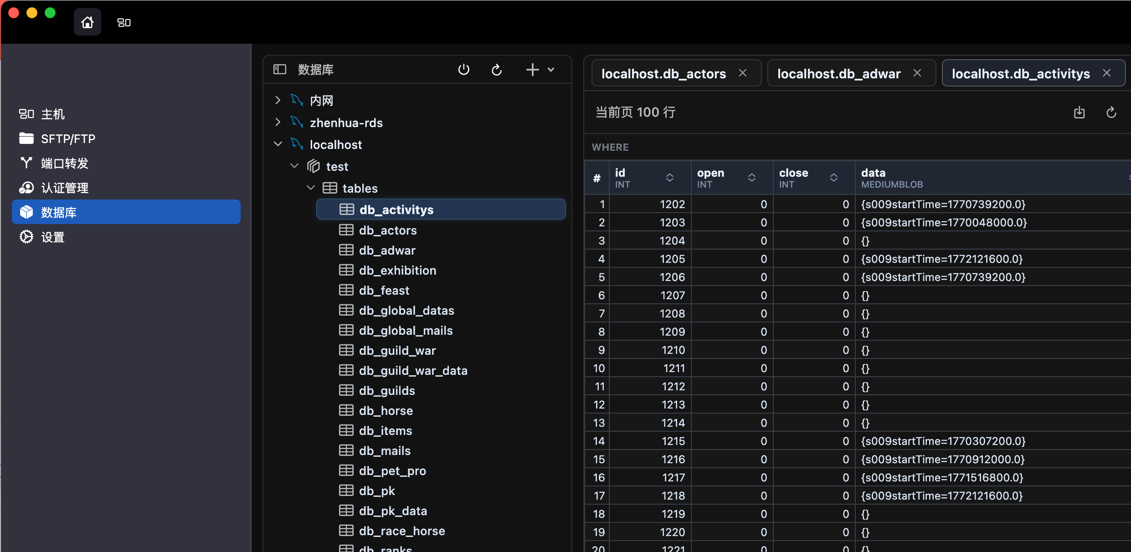Expand the 内网 connection node
1131x552 pixels.
pyautogui.click(x=278, y=100)
